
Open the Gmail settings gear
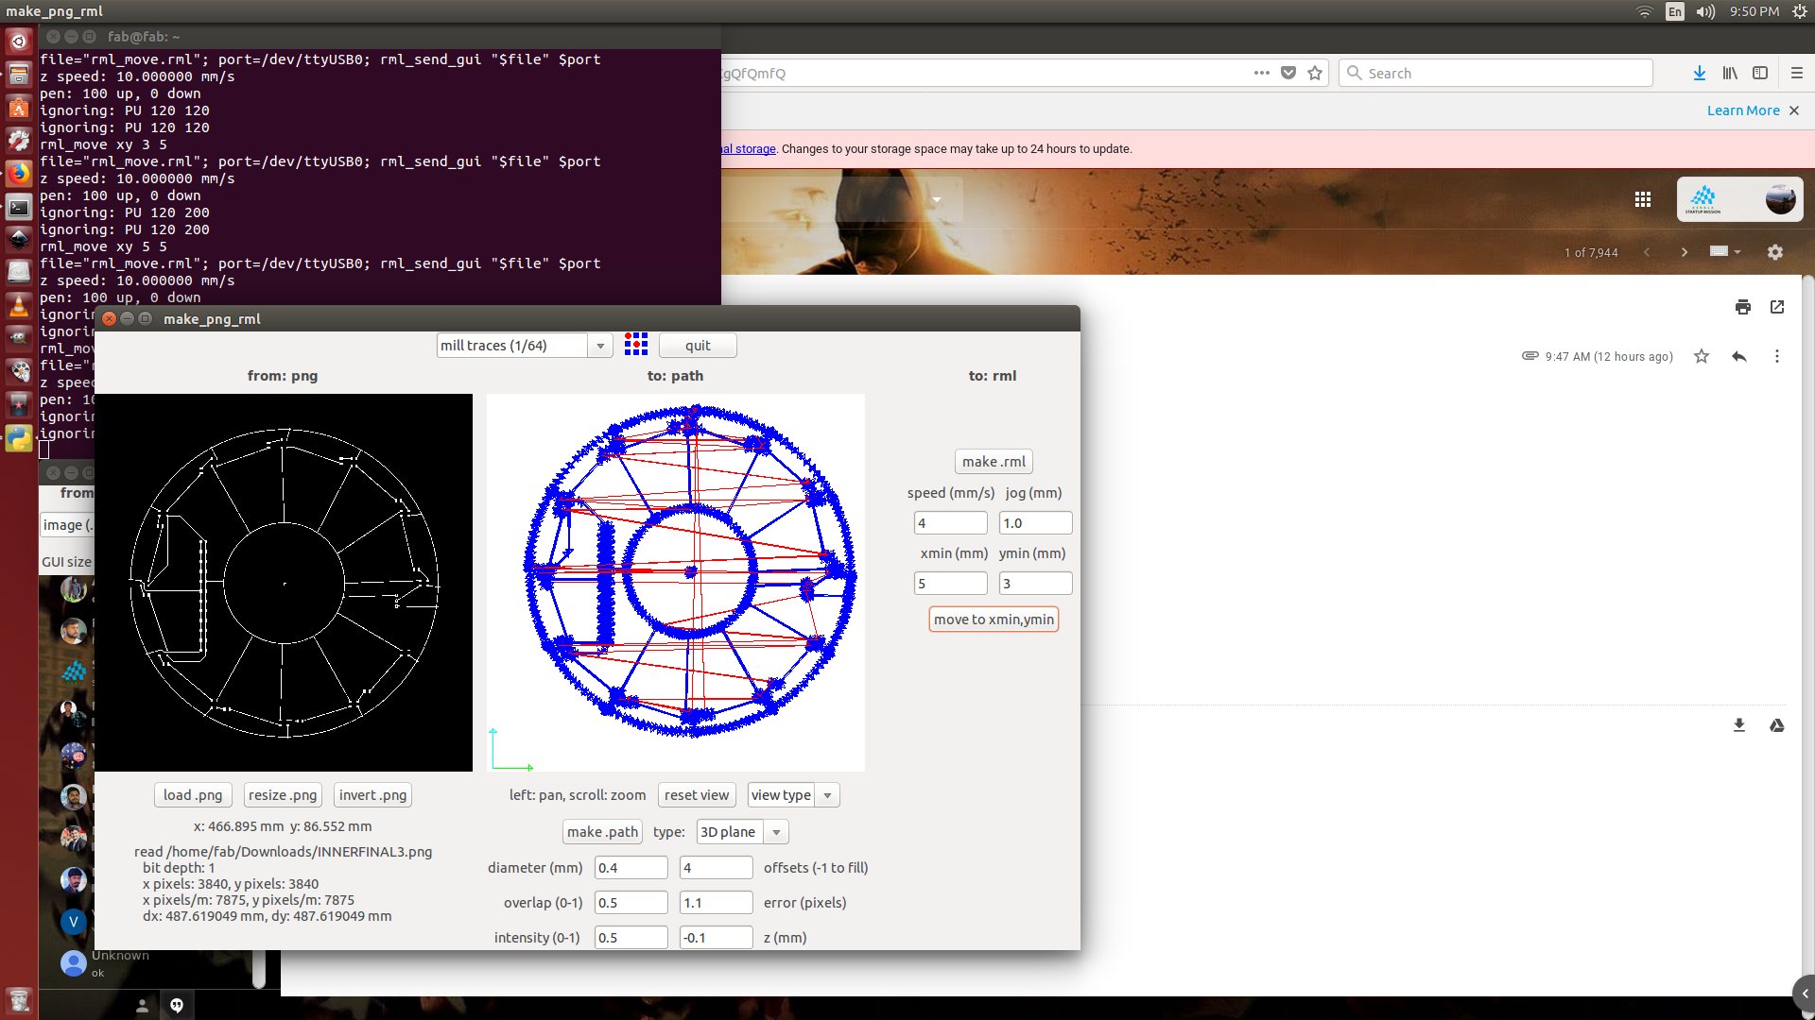pos(1774,252)
